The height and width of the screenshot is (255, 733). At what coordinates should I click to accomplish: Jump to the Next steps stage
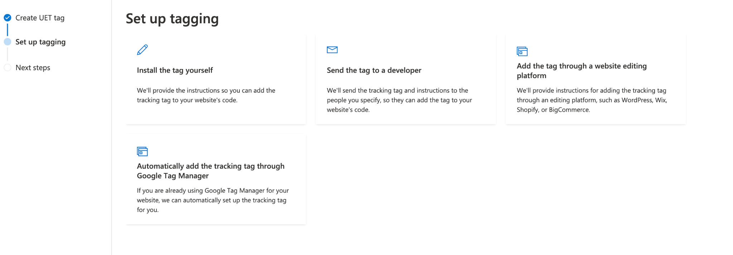pos(33,68)
